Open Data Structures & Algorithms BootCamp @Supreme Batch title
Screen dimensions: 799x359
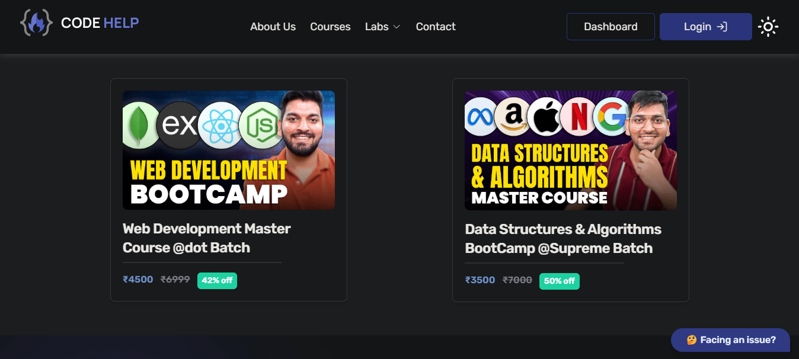tap(563, 238)
